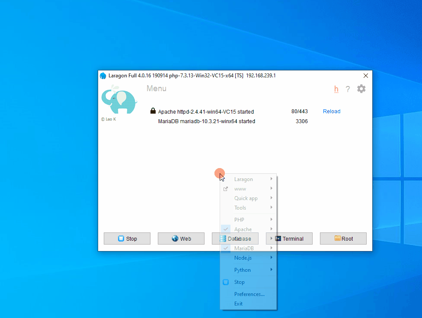Click the Root button

click(x=343, y=238)
